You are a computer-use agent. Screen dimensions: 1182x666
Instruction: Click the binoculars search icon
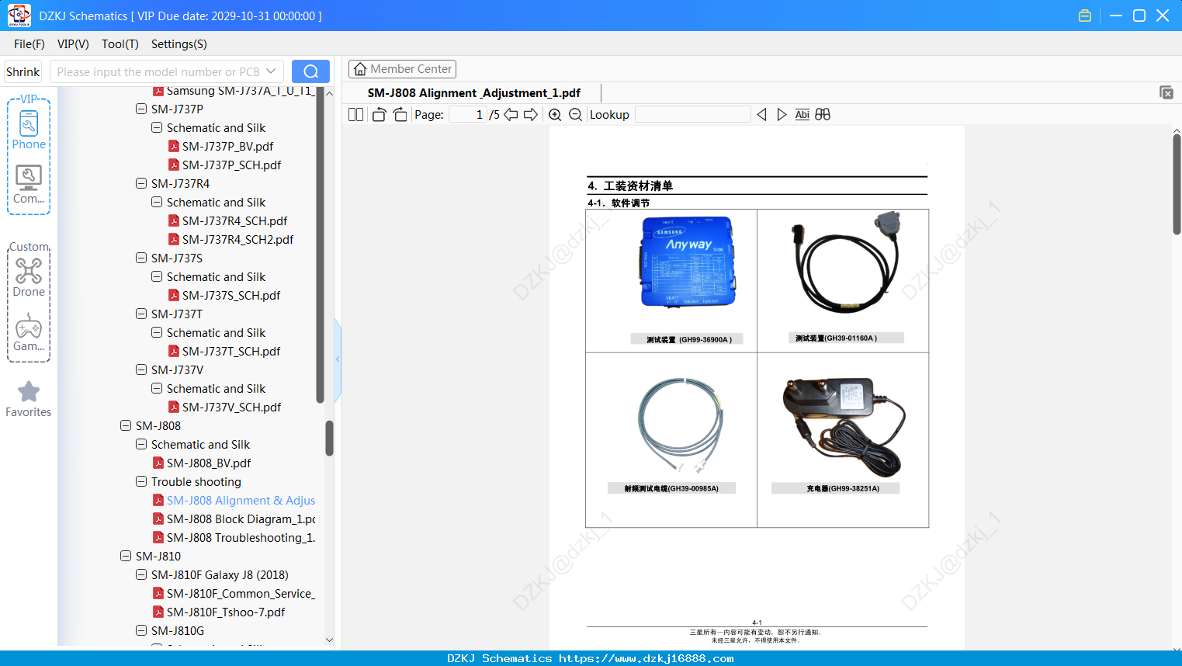coord(823,115)
